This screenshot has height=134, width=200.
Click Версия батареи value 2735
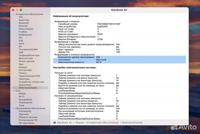point(100,39)
